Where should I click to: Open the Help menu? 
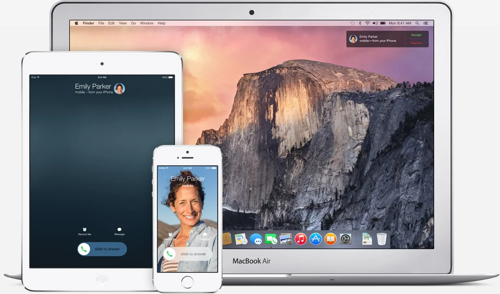tap(162, 23)
